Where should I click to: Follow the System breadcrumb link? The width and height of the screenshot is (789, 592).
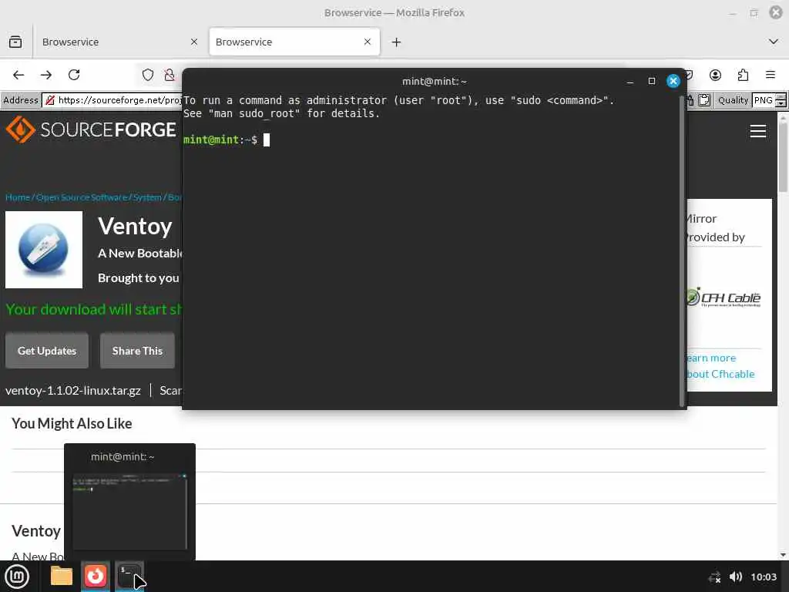pyautogui.click(x=147, y=197)
